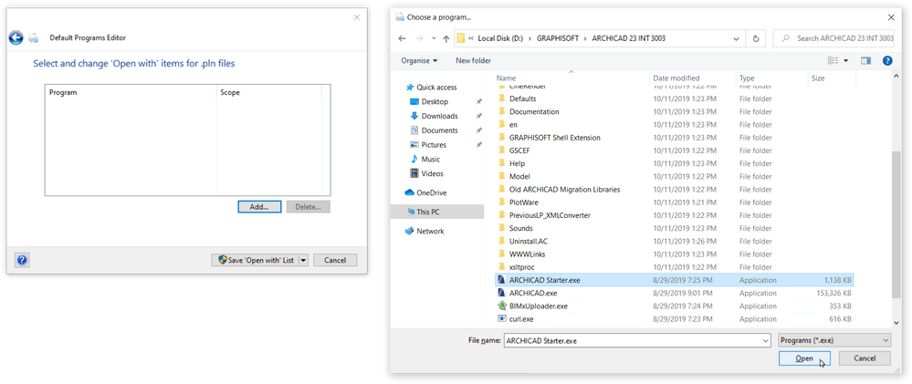Click the Add... button

259,207
